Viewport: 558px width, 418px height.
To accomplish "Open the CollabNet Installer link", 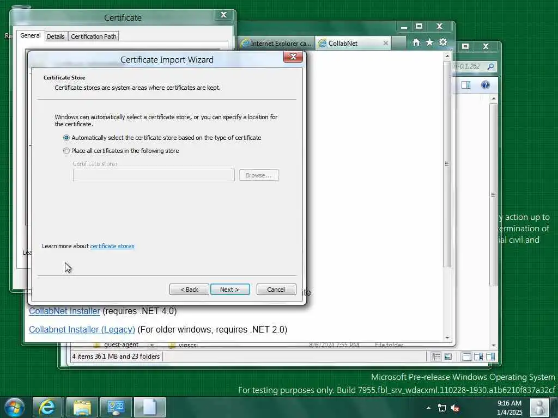I will [x=64, y=311].
